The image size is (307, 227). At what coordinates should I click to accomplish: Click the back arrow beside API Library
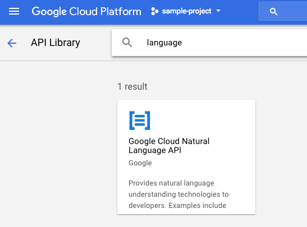[12, 43]
